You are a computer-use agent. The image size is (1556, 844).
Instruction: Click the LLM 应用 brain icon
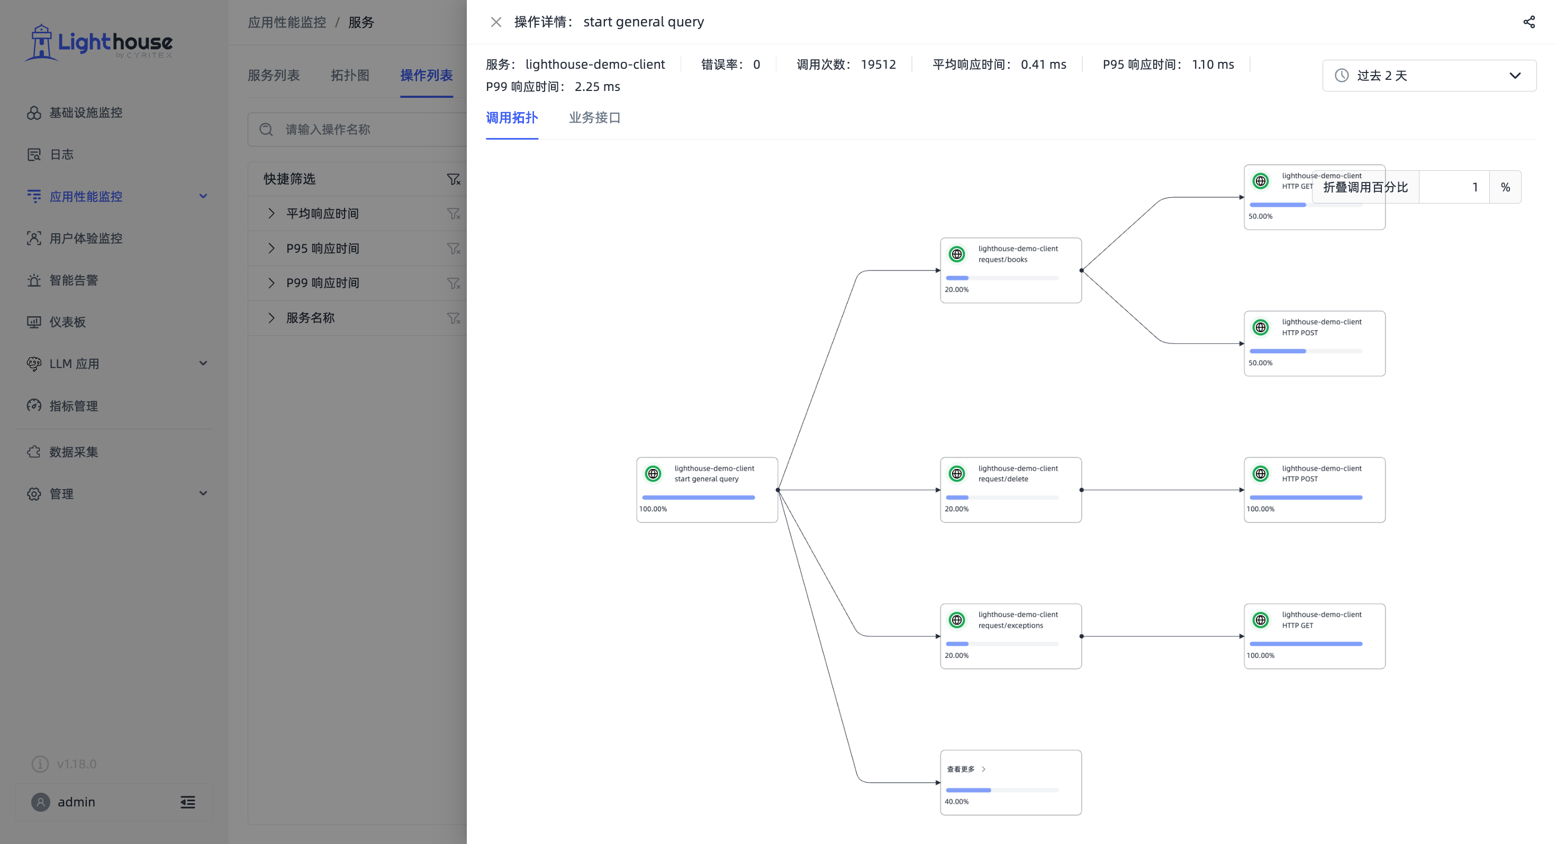34,364
